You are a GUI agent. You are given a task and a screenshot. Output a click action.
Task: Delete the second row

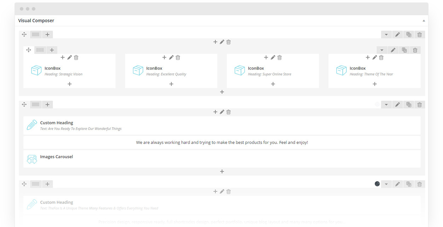420,105
